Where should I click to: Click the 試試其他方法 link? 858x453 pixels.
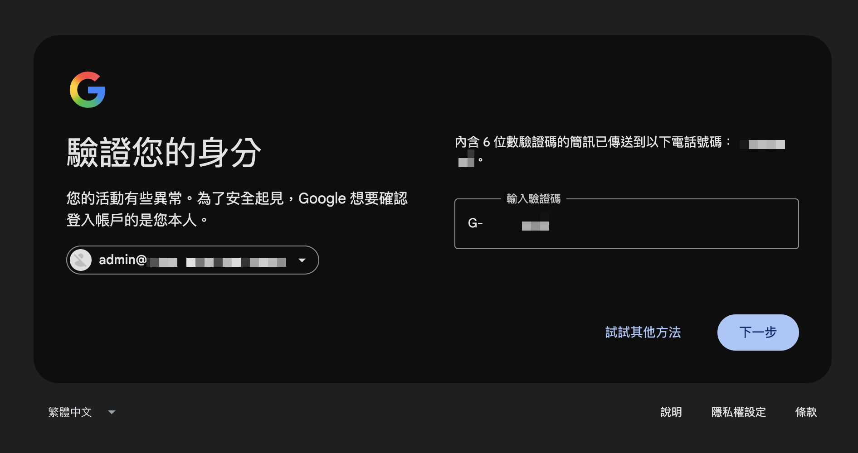(643, 333)
